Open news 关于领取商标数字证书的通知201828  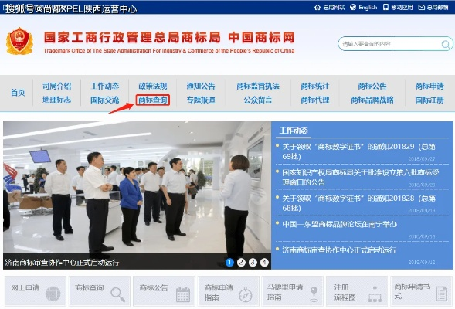tap(358, 203)
